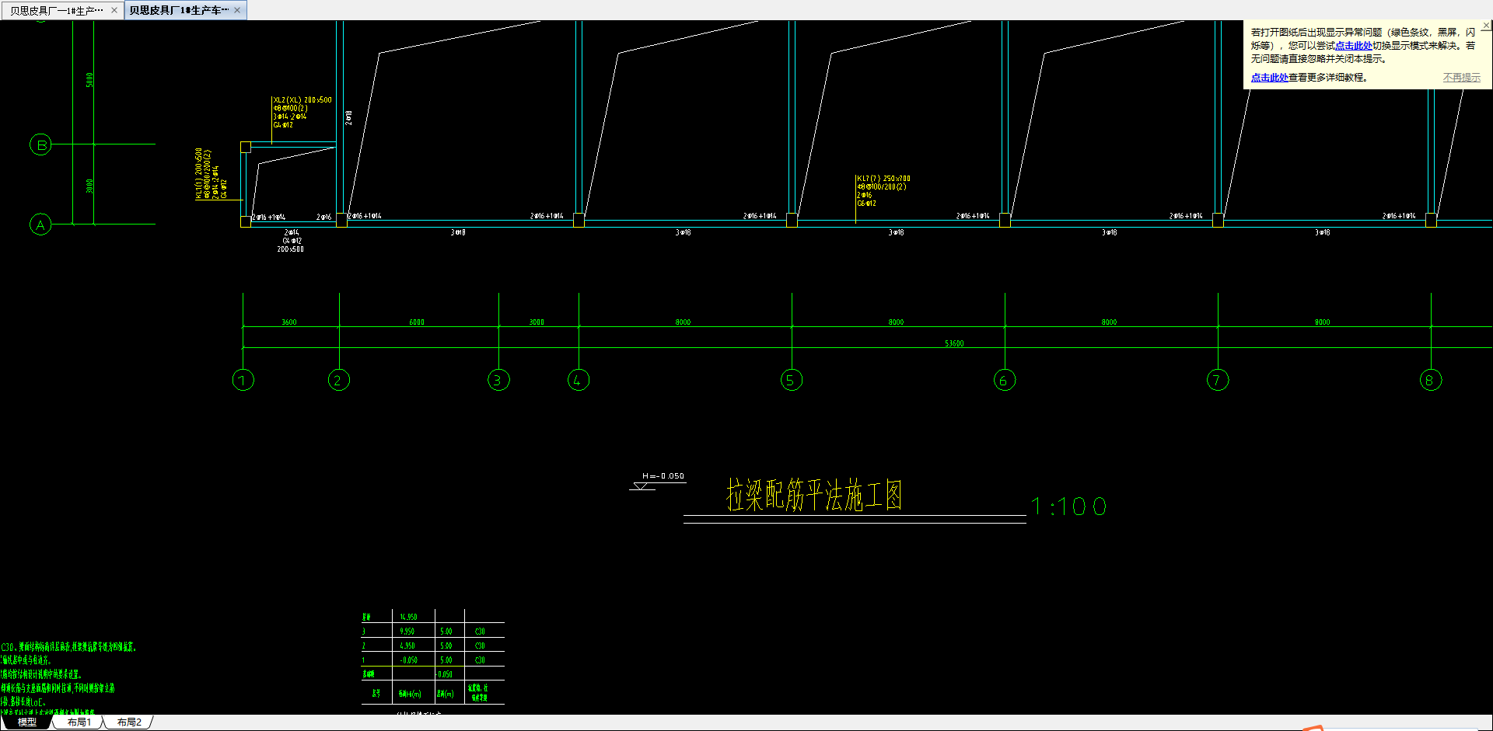Select the 3000 dimension between axes 3 and 4
This screenshot has height=731, width=1493.
[x=537, y=322]
